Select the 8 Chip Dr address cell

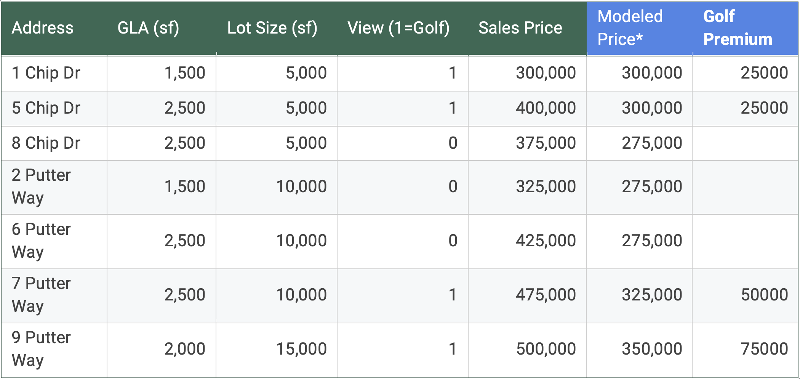point(46,143)
